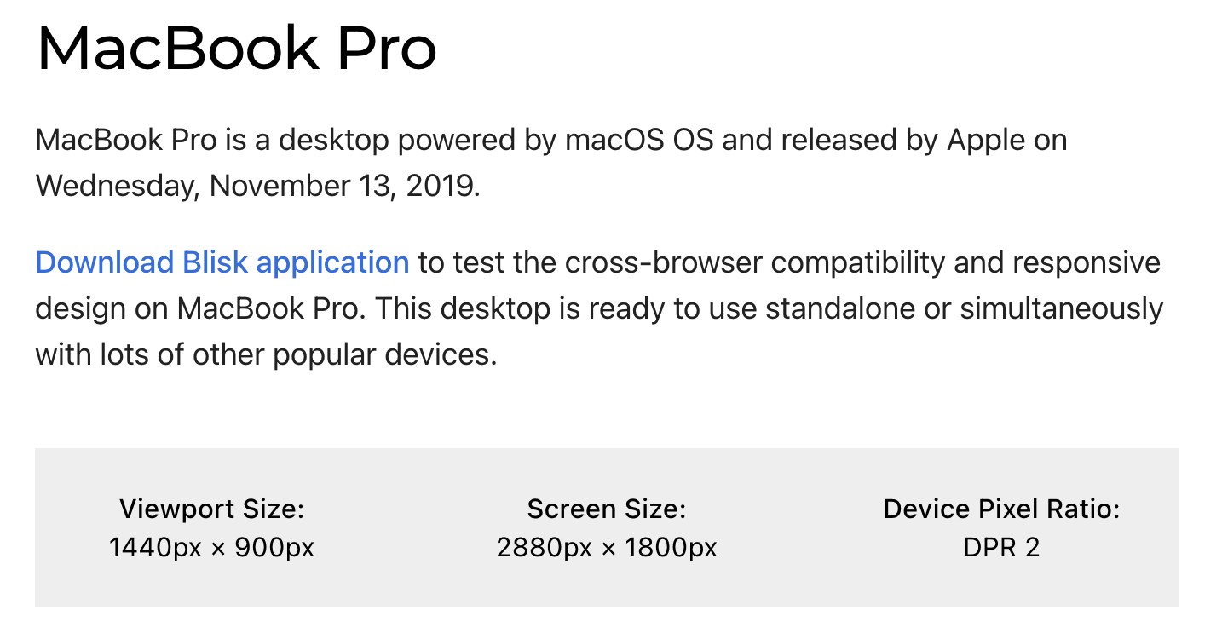Click the sentence starting This desktop is ready
This screenshot has width=1222, height=639.
tap(599, 331)
